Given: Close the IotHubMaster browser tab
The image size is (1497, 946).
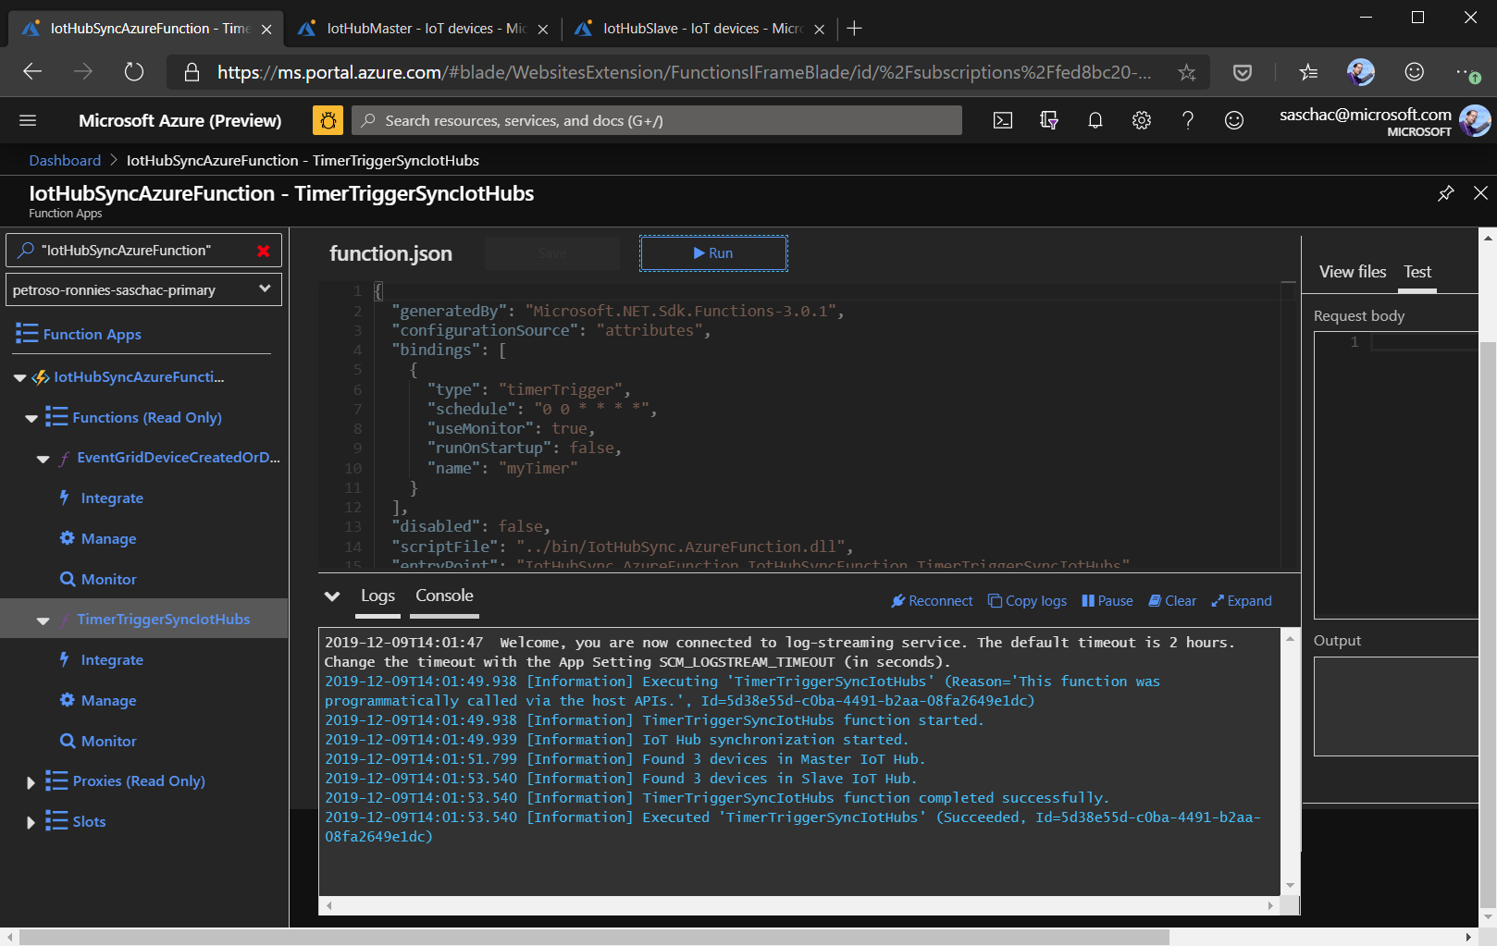Looking at the screenshot, I should pos(543,30).
